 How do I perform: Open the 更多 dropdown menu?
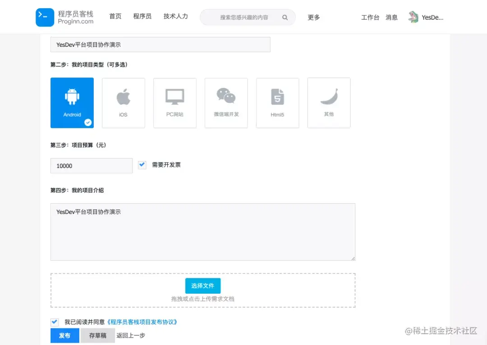coord(314,17)
